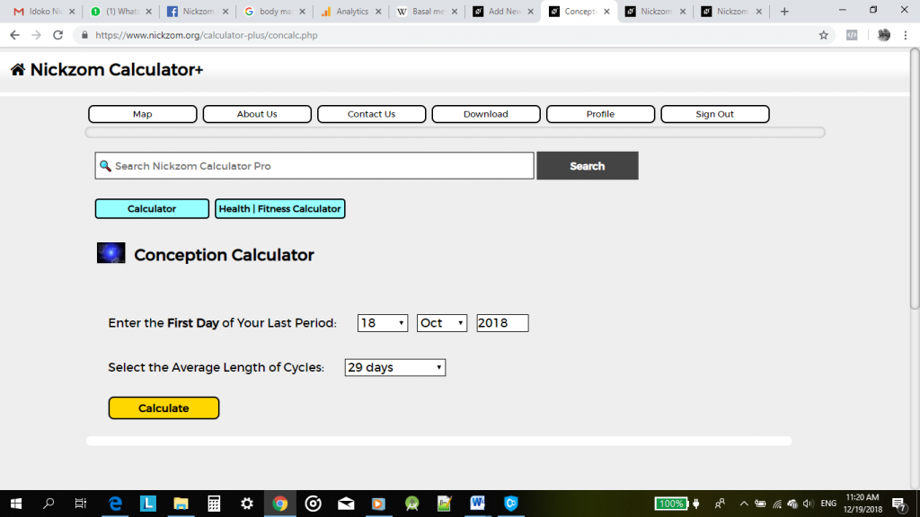The image size is (920, 517).
Task: Click the year field showing 2018
Action: 502,323
